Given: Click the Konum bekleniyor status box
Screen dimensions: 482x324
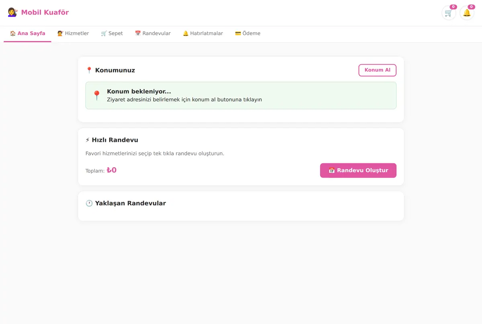Looking at the screenshot, I should click(x=241, y=96).
